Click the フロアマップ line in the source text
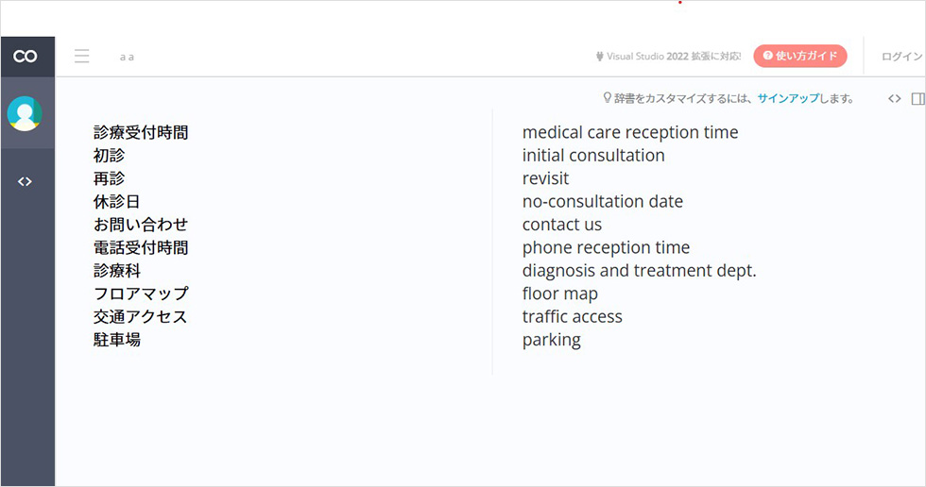The height and width of the screenshot is (487, 926). tap(141, 294)
